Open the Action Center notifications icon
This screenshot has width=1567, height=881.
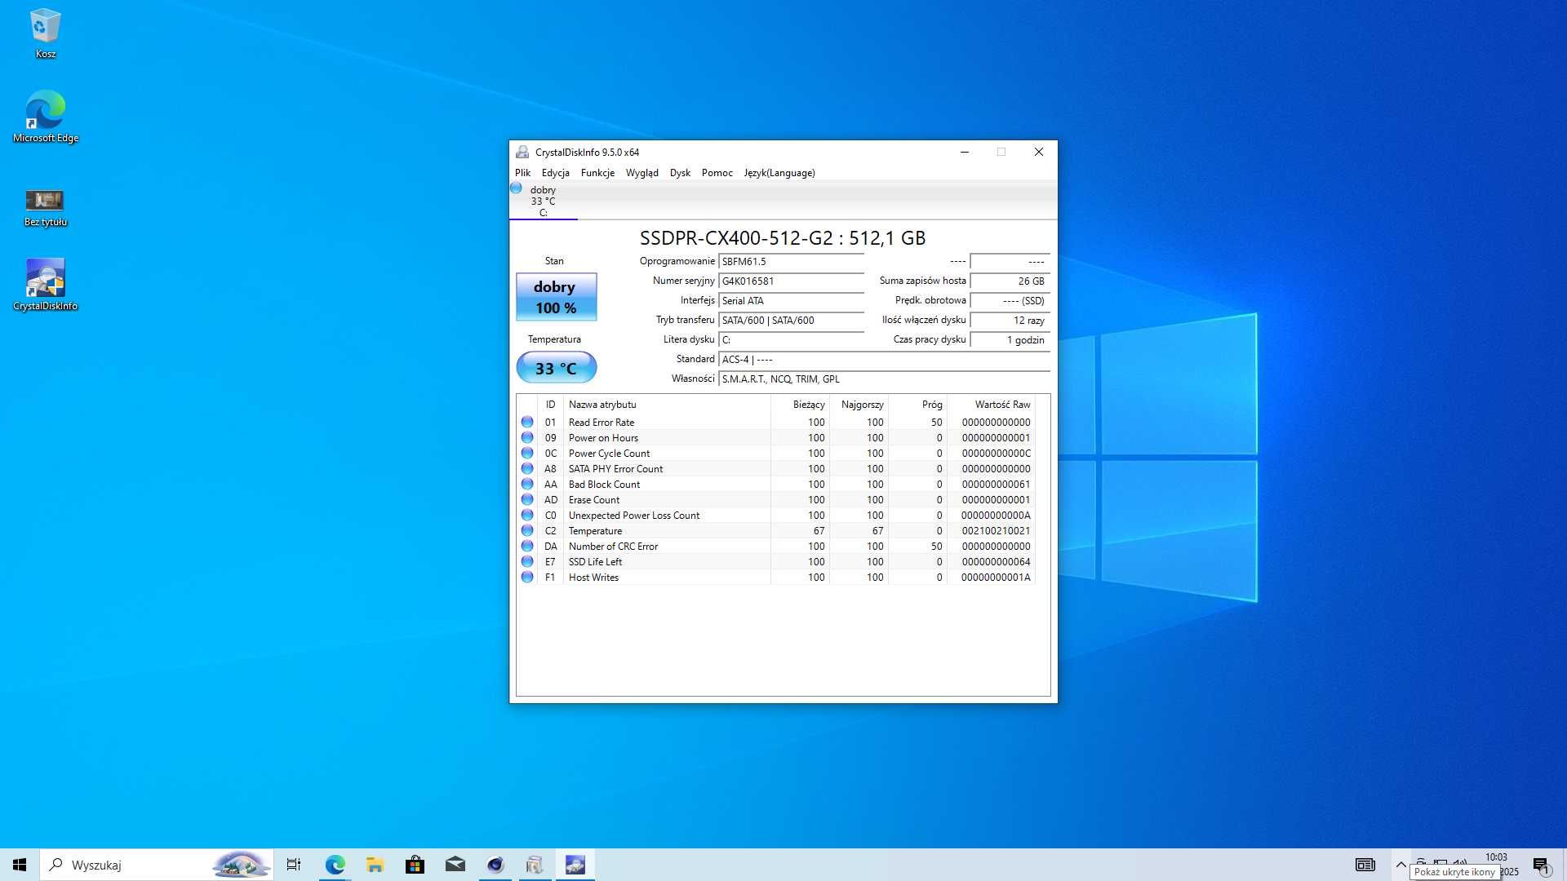1541,865
